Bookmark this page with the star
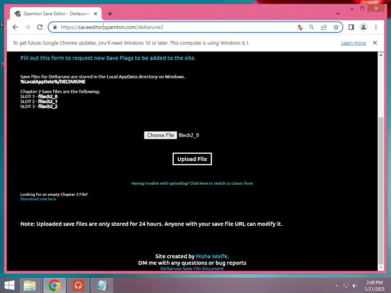The width and height of the screenshot is (391, 293). click(336, 27)
